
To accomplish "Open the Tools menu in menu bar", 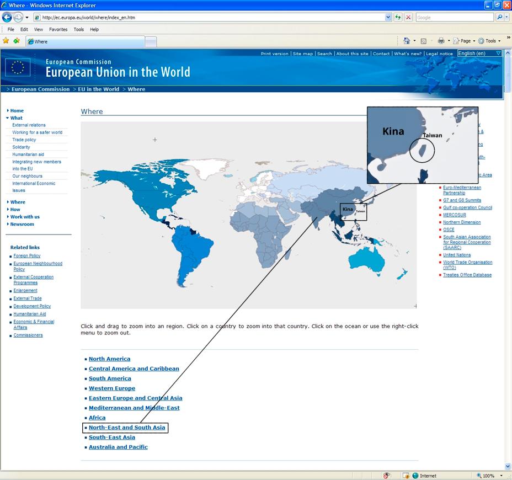I will [79, 29].
